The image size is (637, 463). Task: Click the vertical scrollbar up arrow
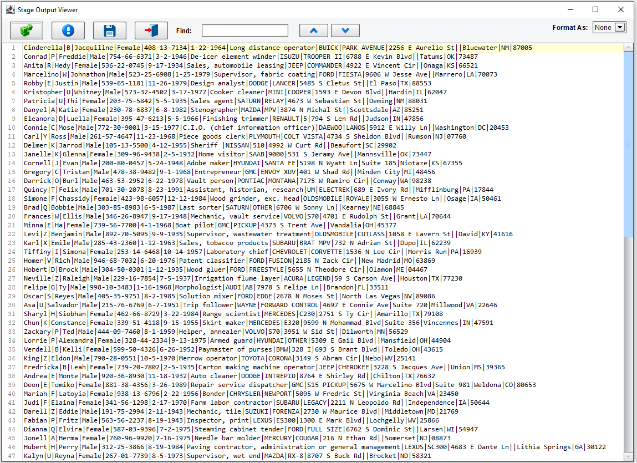[x=628, y=48]
